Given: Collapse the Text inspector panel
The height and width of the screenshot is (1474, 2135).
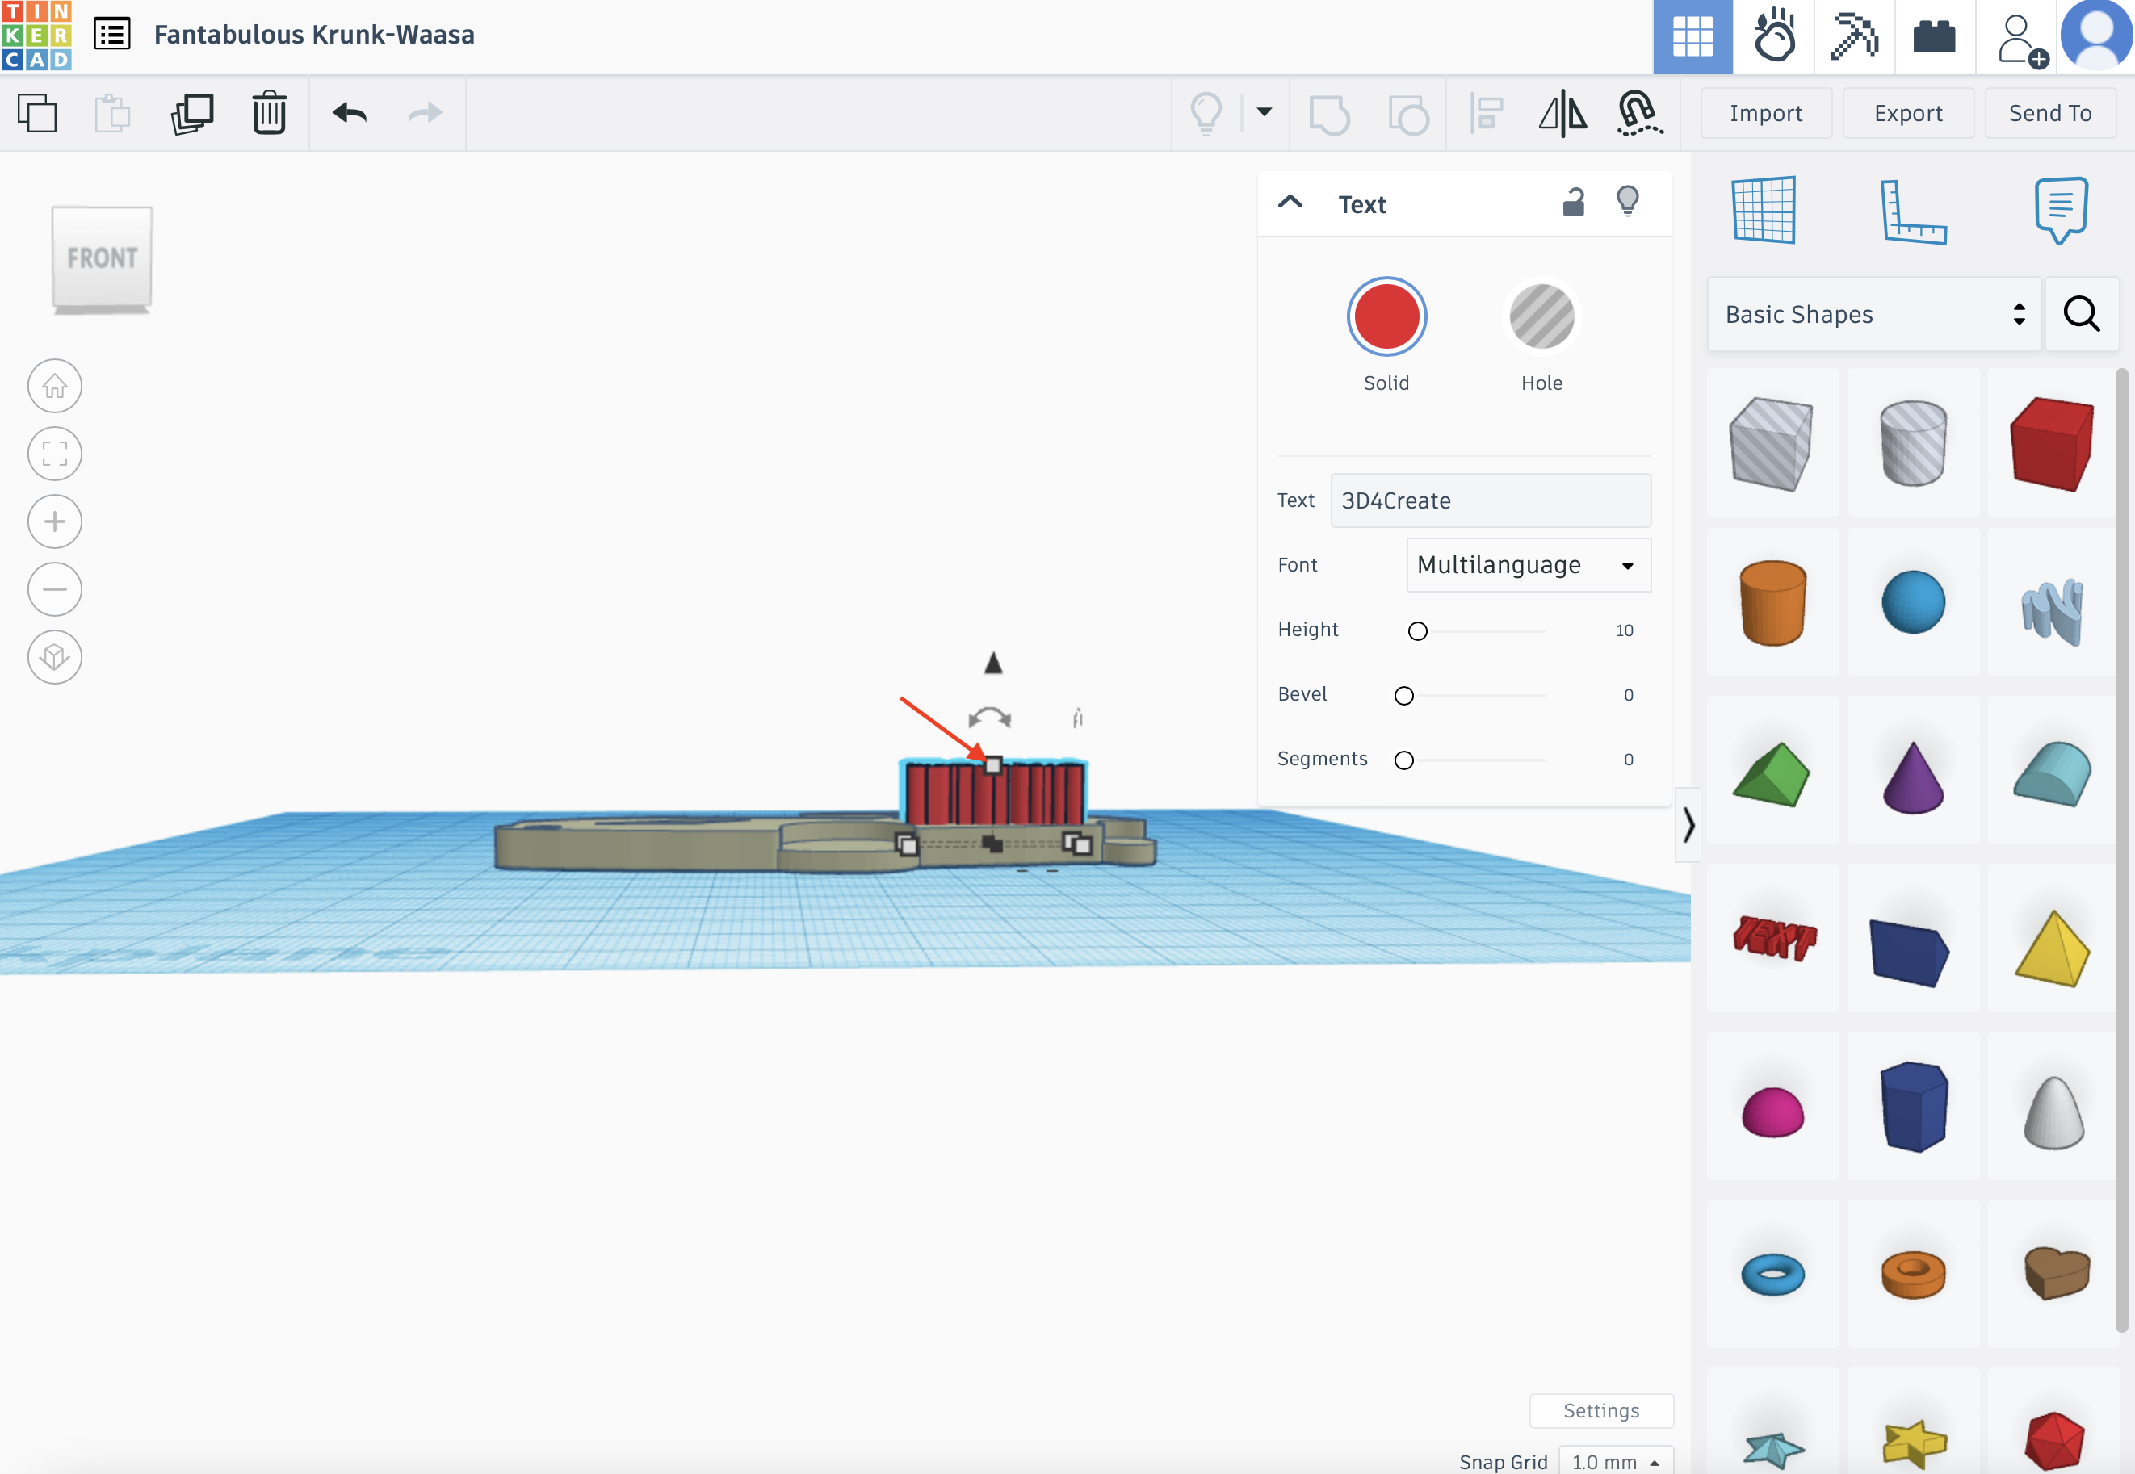Looking at the screenshot, I should [1290, 203].
